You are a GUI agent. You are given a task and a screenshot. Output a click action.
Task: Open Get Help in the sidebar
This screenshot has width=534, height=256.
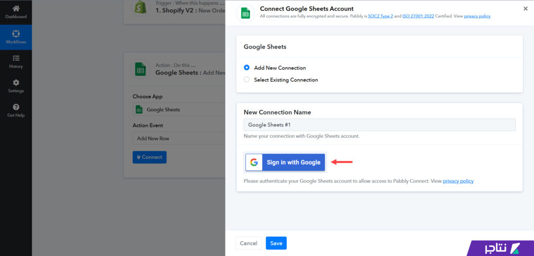coord(16,111)
